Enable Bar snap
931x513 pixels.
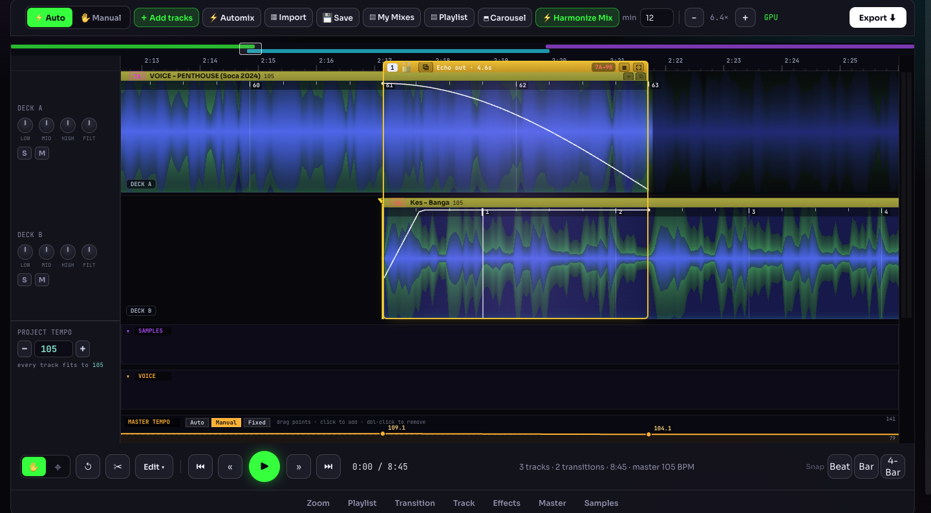866,466
